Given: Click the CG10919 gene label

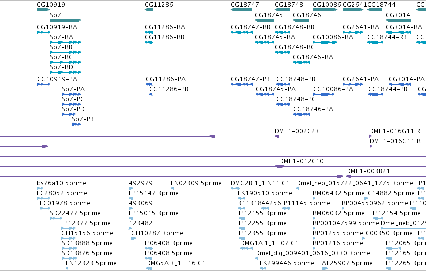Looking at the screenshot, I should (51, 5).
